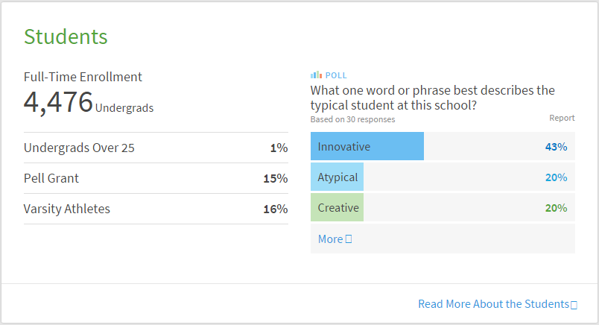This screenshot has height=325, width=599.
Task: Click the poll bar chart icon
Action: (316, 75)
